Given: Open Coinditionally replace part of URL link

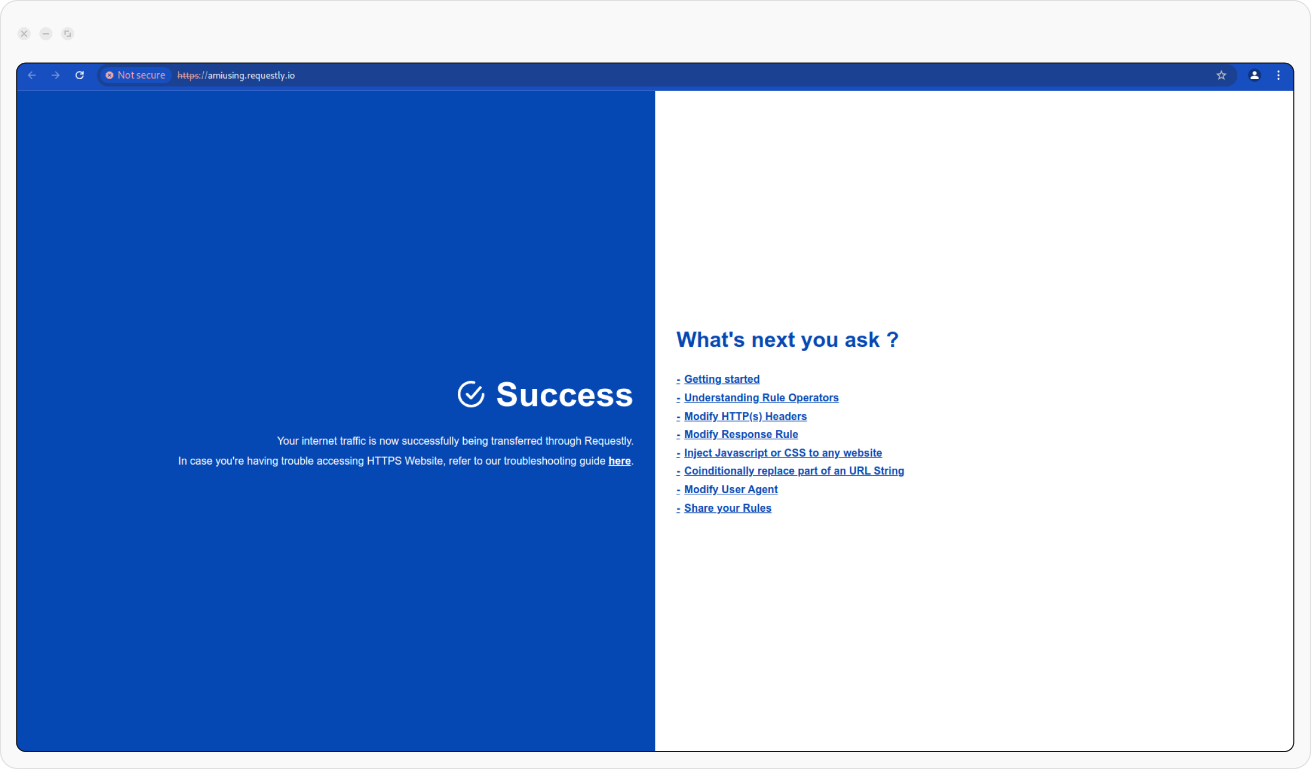Looking at the screenshot, I should tap(794, 471).
